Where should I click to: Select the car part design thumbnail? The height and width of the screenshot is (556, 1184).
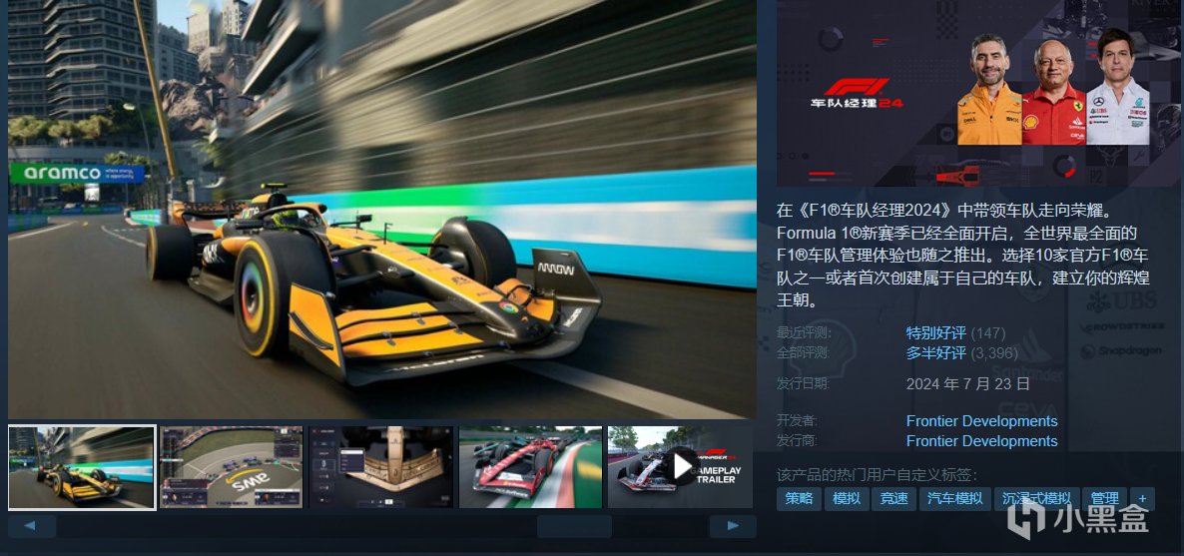(380, 467)
